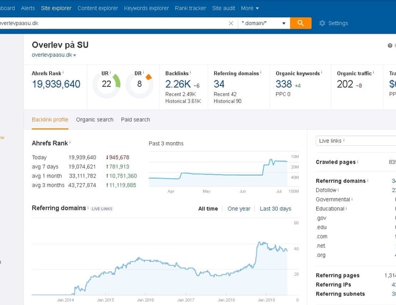Open the overlevpaasu.dk domain link
The width and height of the screenshot is (396, 305).
click(52, 55)
